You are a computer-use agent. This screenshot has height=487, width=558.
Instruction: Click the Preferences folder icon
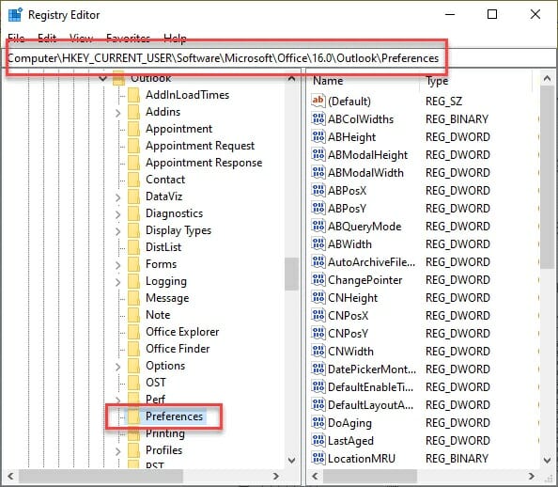click(133, 416)
